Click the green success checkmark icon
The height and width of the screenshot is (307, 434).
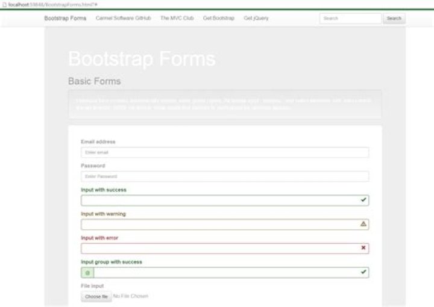[x=363, y=200]
